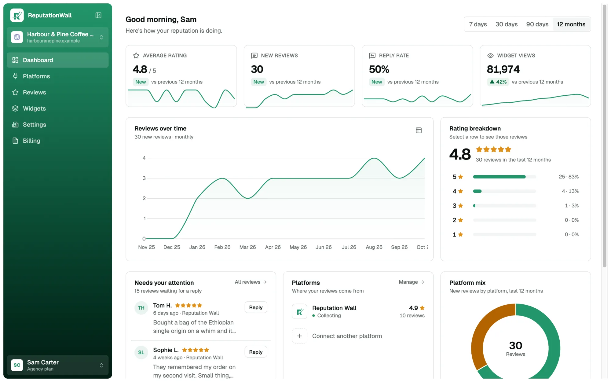
Task: Toggle the Reviews over time table view
Action: [x=419, y=130]
